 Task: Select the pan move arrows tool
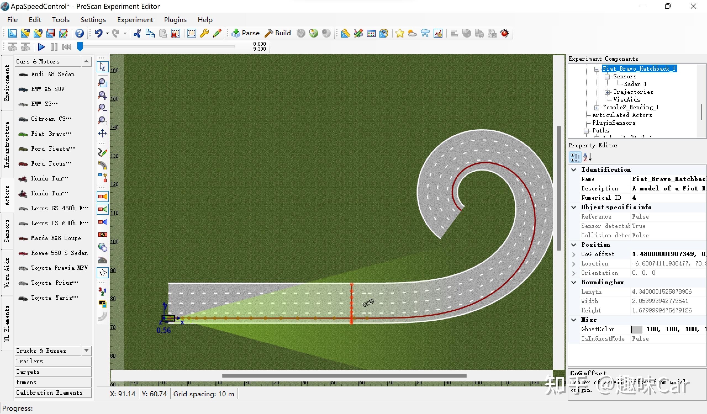(x=102, y=133)
